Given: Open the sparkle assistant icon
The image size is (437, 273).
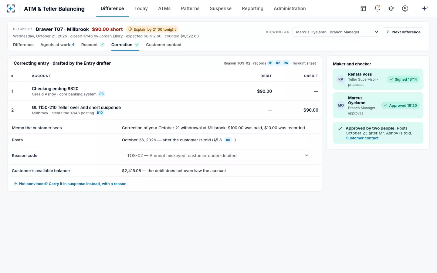Looking at the screenshot, I should 425,8.
